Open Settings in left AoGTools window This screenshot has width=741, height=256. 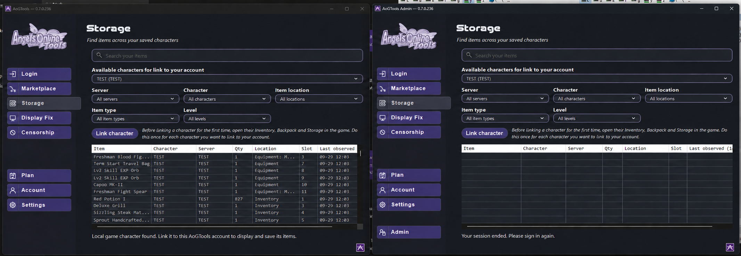click(39, 205)
